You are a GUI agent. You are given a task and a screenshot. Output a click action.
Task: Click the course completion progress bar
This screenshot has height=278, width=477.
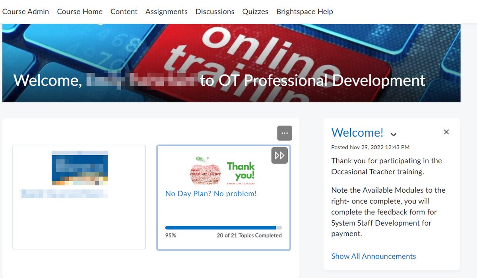click(x=223, y=227)
